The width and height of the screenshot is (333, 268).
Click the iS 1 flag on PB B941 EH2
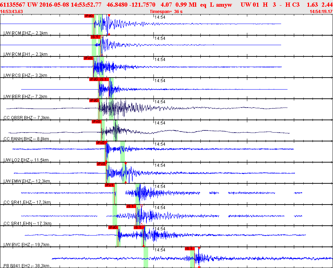point(190,249)
